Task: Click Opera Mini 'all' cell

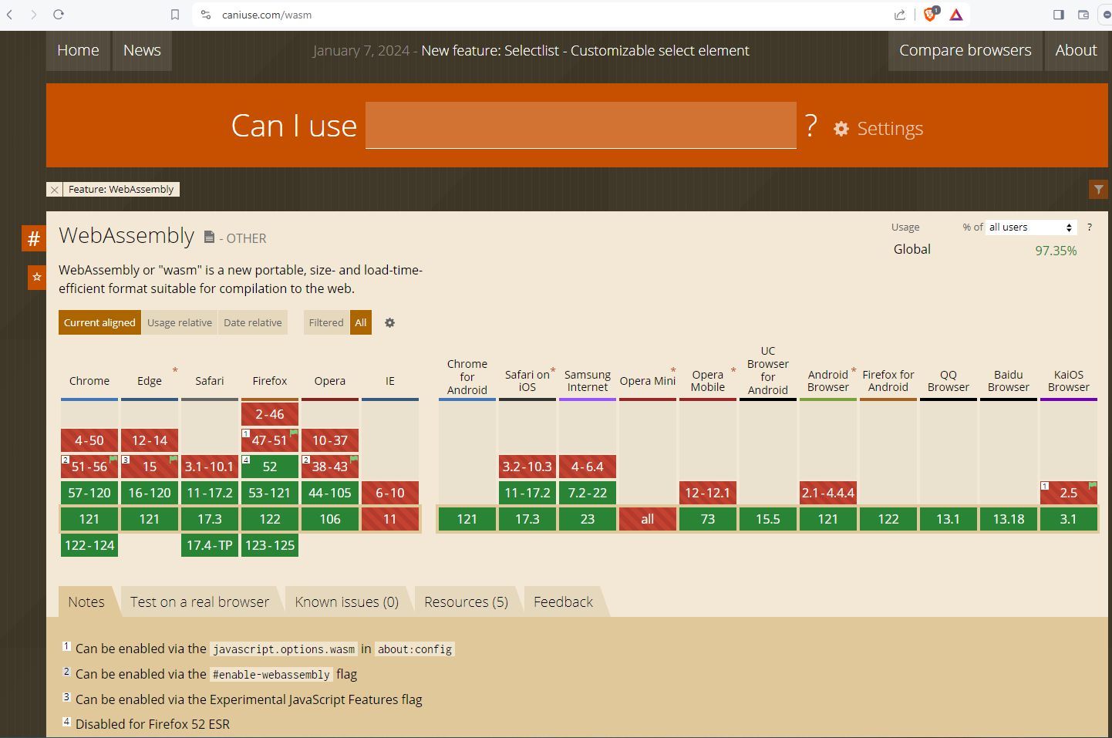Action: [648, 519]
